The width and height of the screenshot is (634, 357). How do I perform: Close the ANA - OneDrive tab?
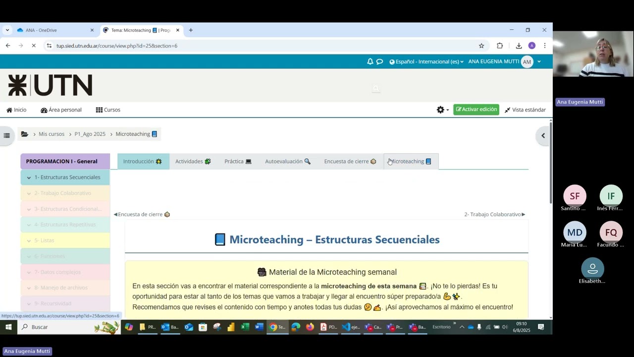tap(92, 30)
